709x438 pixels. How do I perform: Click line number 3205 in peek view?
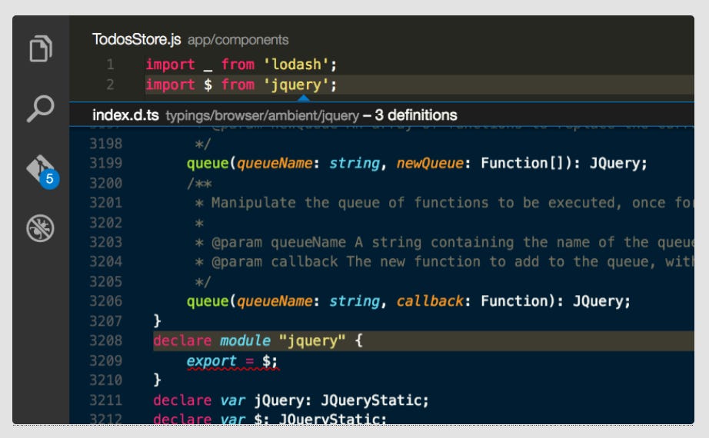[x=106, y=281]
